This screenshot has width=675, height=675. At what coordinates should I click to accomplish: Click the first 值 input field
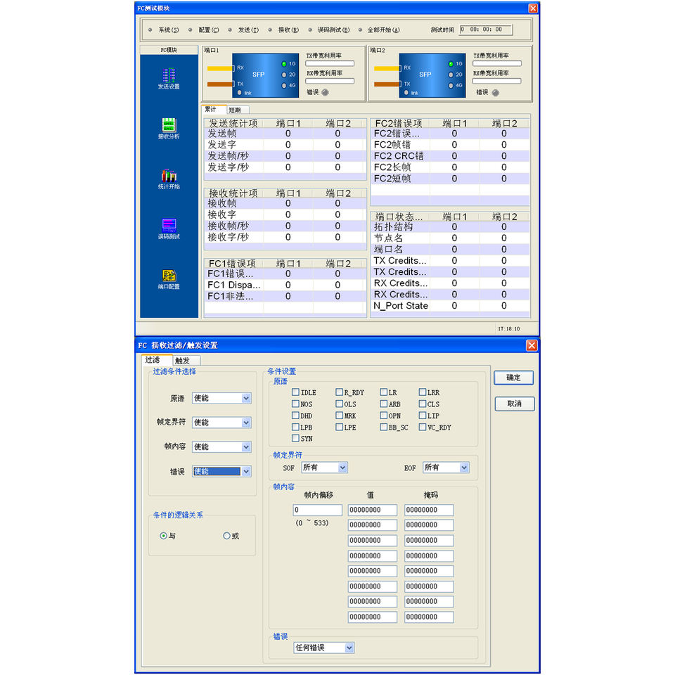pyautogui.click(x=373, y=510)
